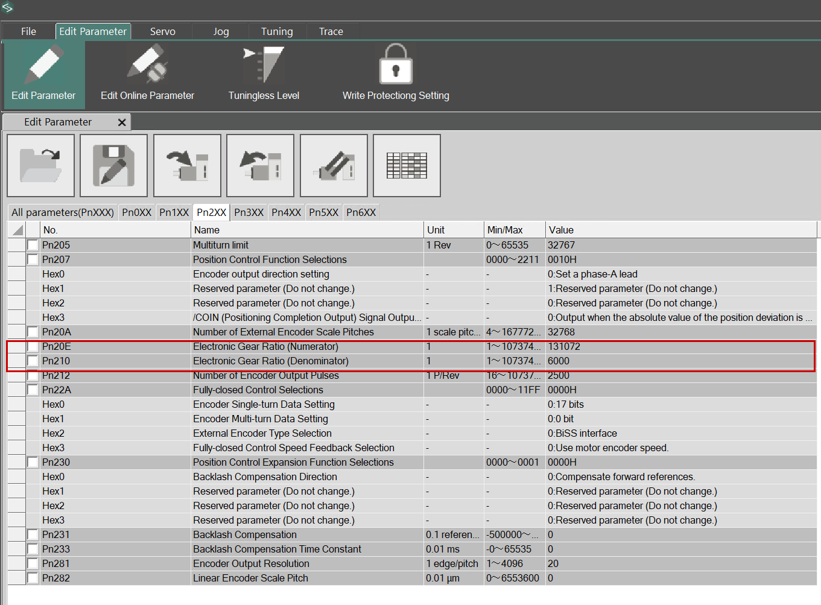This screenshot has height=605, width=821.
Task: Open the Tuning menu
Action: pyautogui.click(x=277, y=31)
